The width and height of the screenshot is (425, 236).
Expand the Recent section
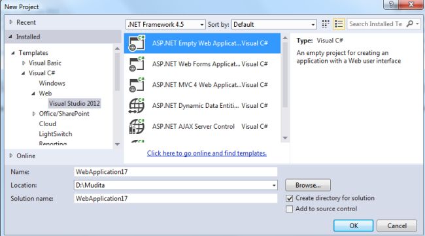click(x=11, y=22)
